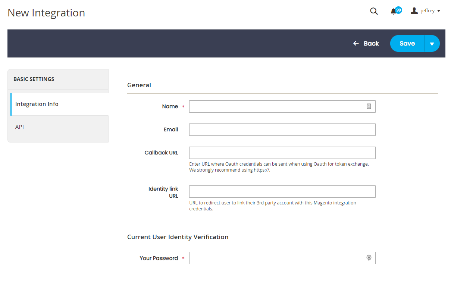This screenshot has width=454, height=285.
Task: Focus the Name text field
Action: pos(276,106)
